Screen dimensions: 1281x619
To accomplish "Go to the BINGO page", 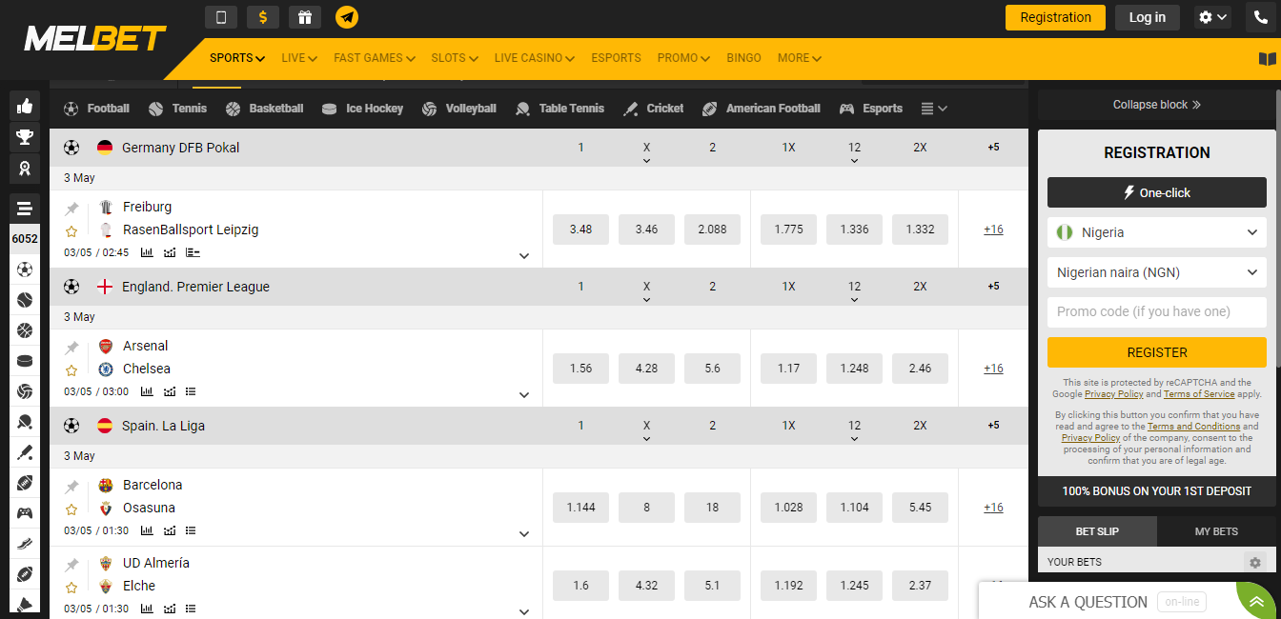I will (x=743, y=58).
